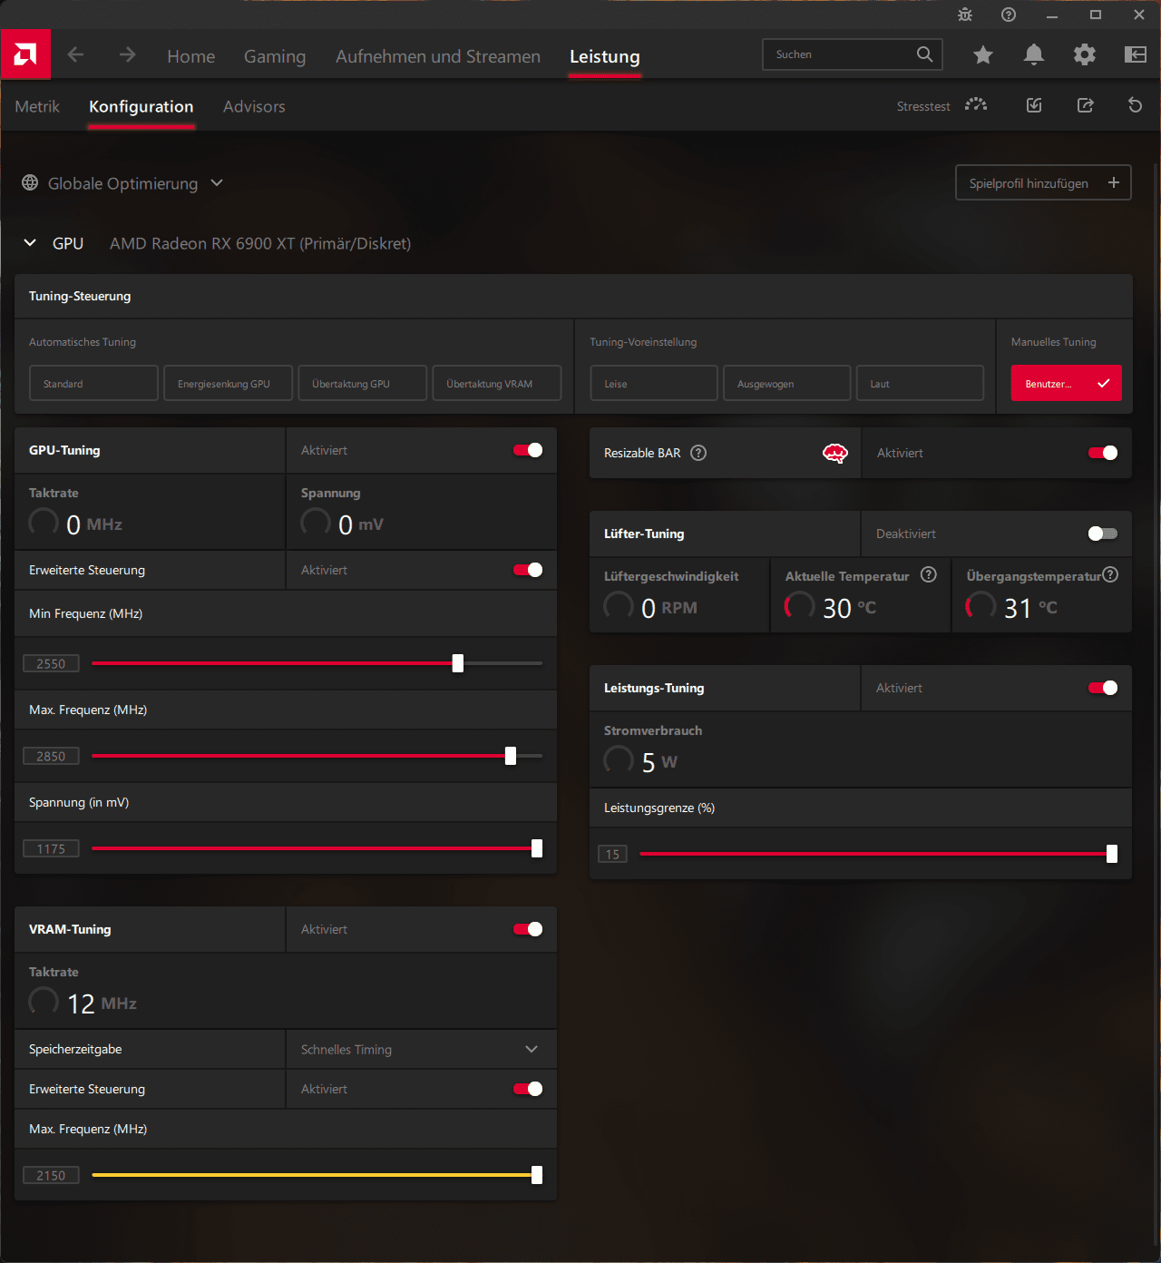1161x1263 pixels.
Task: Open Aktuelle Temperatur help icon
Action: click(928, 574)
